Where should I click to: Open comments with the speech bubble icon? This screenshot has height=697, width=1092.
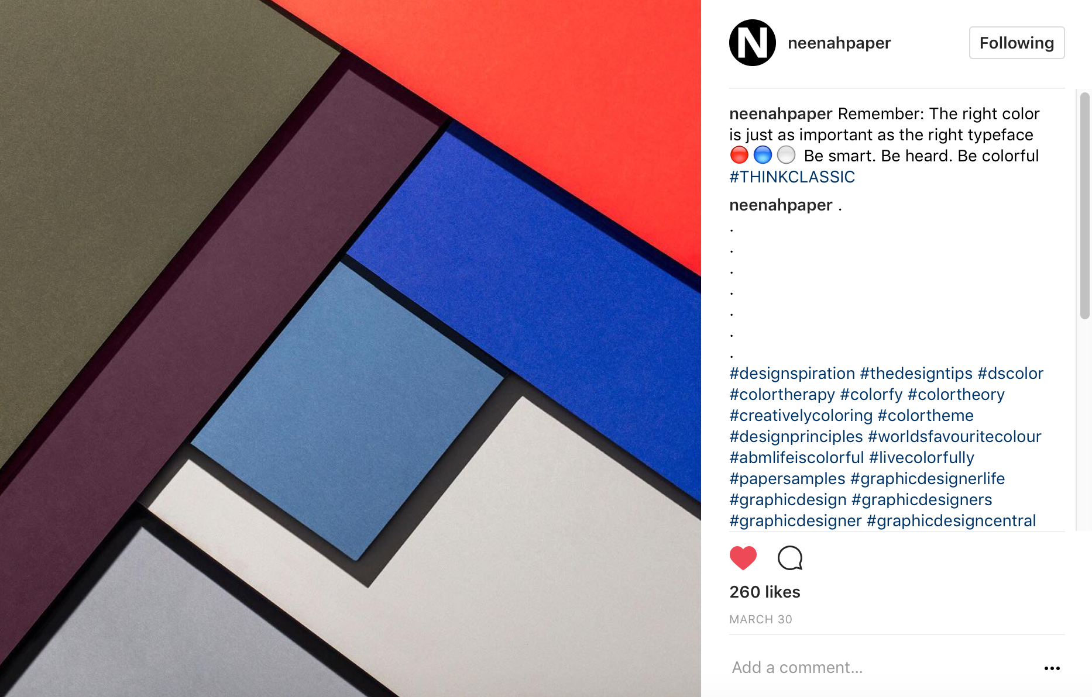click(790, 558)
